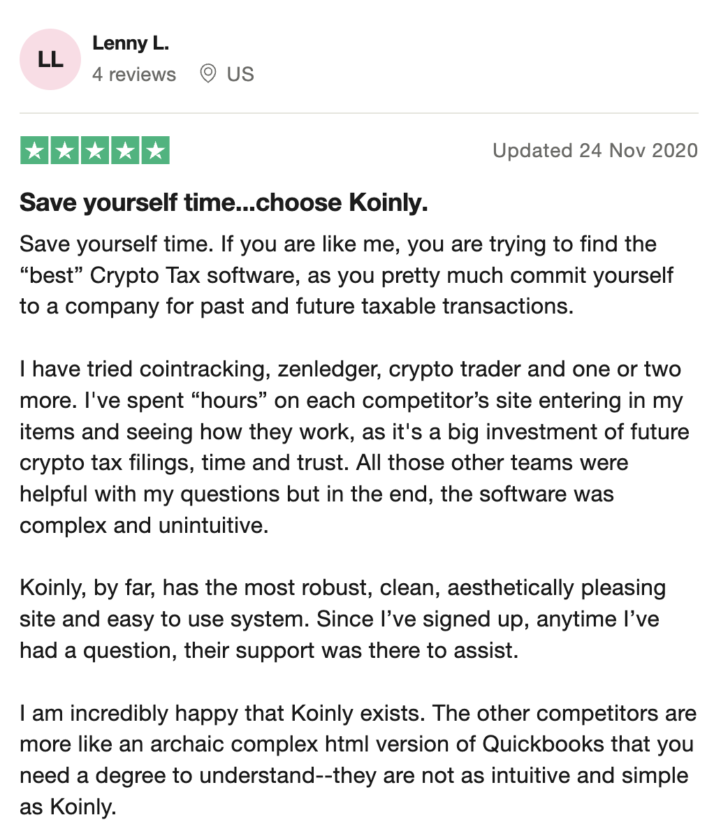Screen dimensions: 714x829
Task: Click the location marker next to US
Action: coord(207,74)
